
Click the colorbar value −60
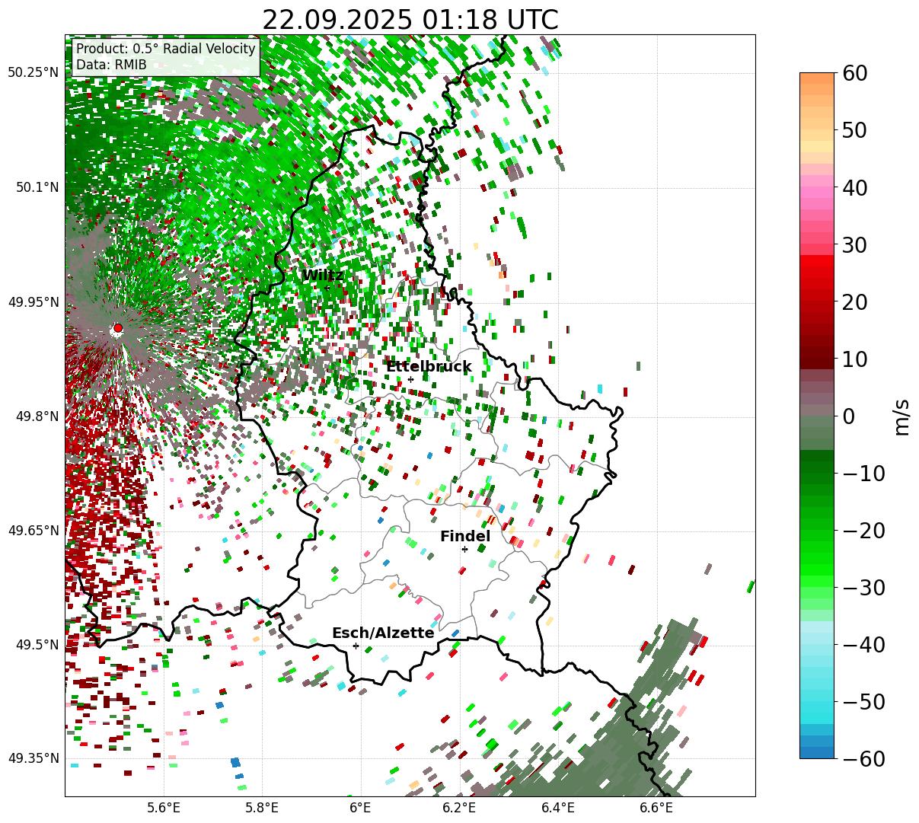(x=865, y=758)
